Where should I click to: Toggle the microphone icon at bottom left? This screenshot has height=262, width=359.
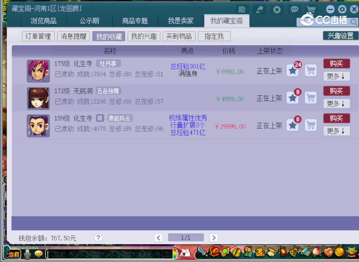click(27, 254)
